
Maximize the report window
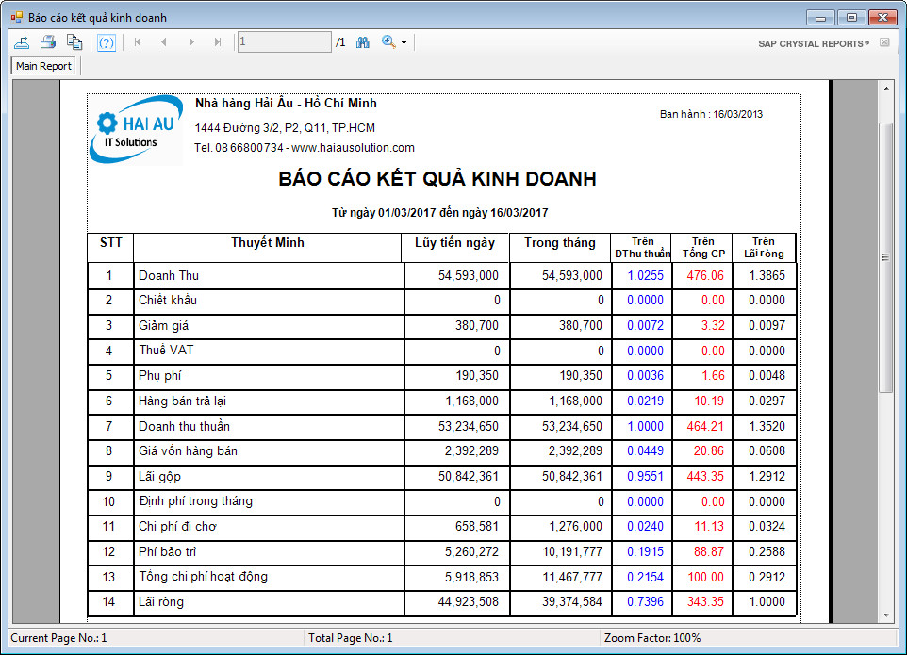851,17
